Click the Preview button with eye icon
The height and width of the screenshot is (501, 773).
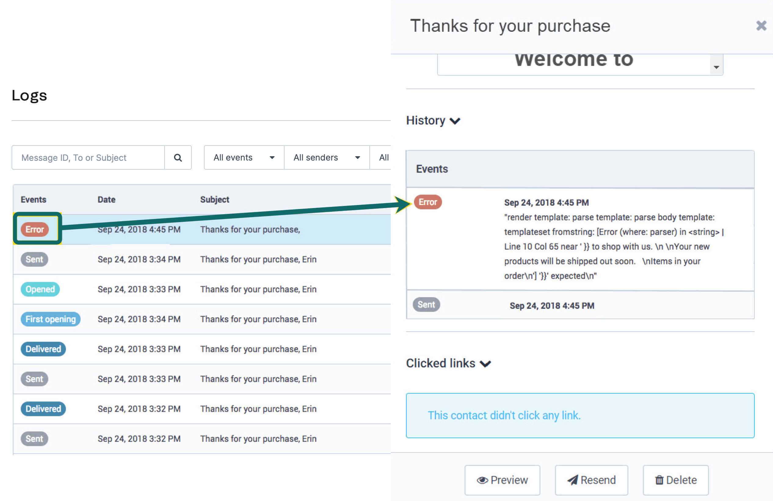(502, 480)
